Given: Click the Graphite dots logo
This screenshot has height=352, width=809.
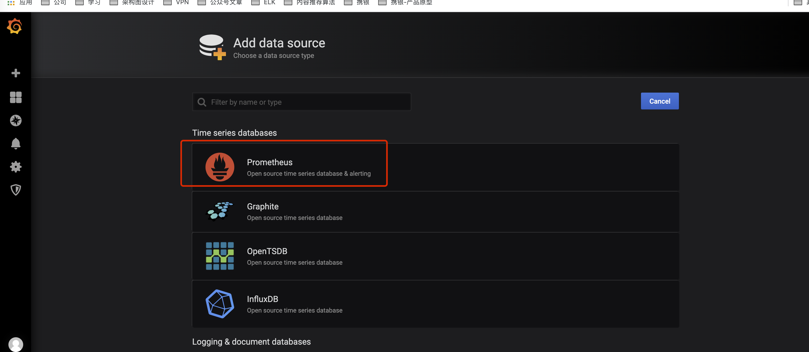Looking at the screenshot, I should [220, 211].
